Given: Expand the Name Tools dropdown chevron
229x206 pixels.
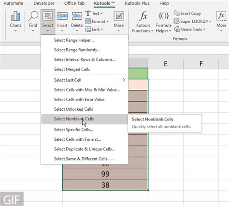Looking at the screenshot, I should coord(204,29).
